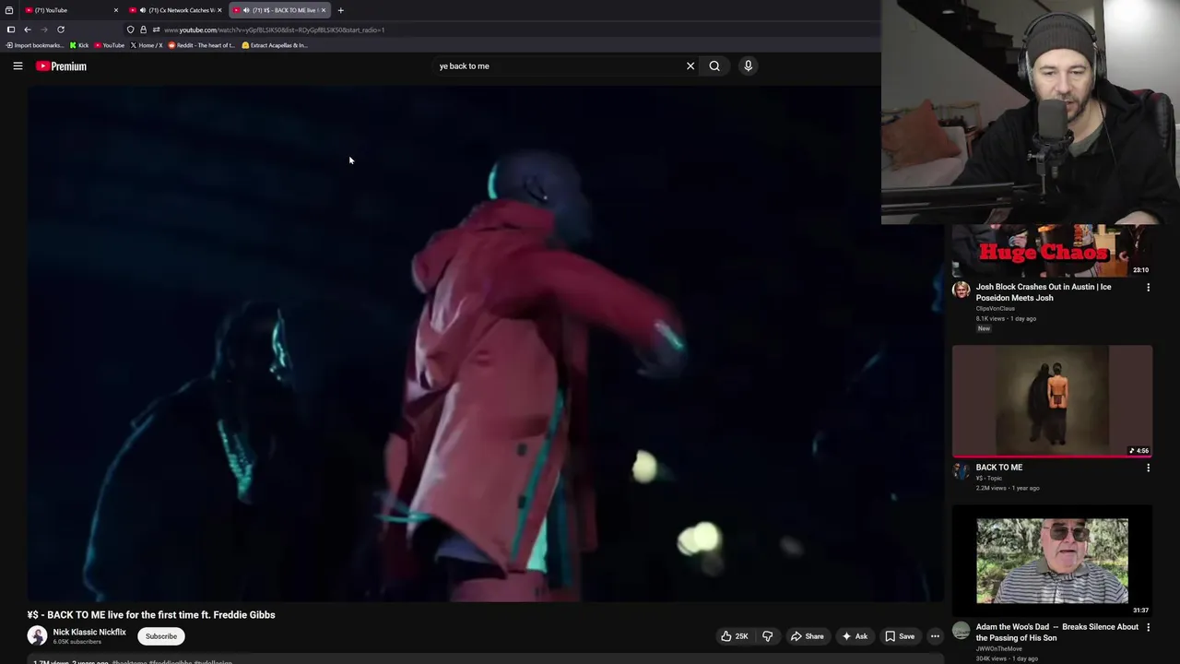
Task: Click video title '¥$ - BACK TO ME live'
Action: (151, 615)
